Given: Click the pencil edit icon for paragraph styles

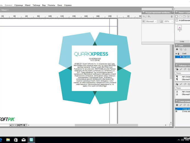Looking at the screenshot, I should click(181, 69).
